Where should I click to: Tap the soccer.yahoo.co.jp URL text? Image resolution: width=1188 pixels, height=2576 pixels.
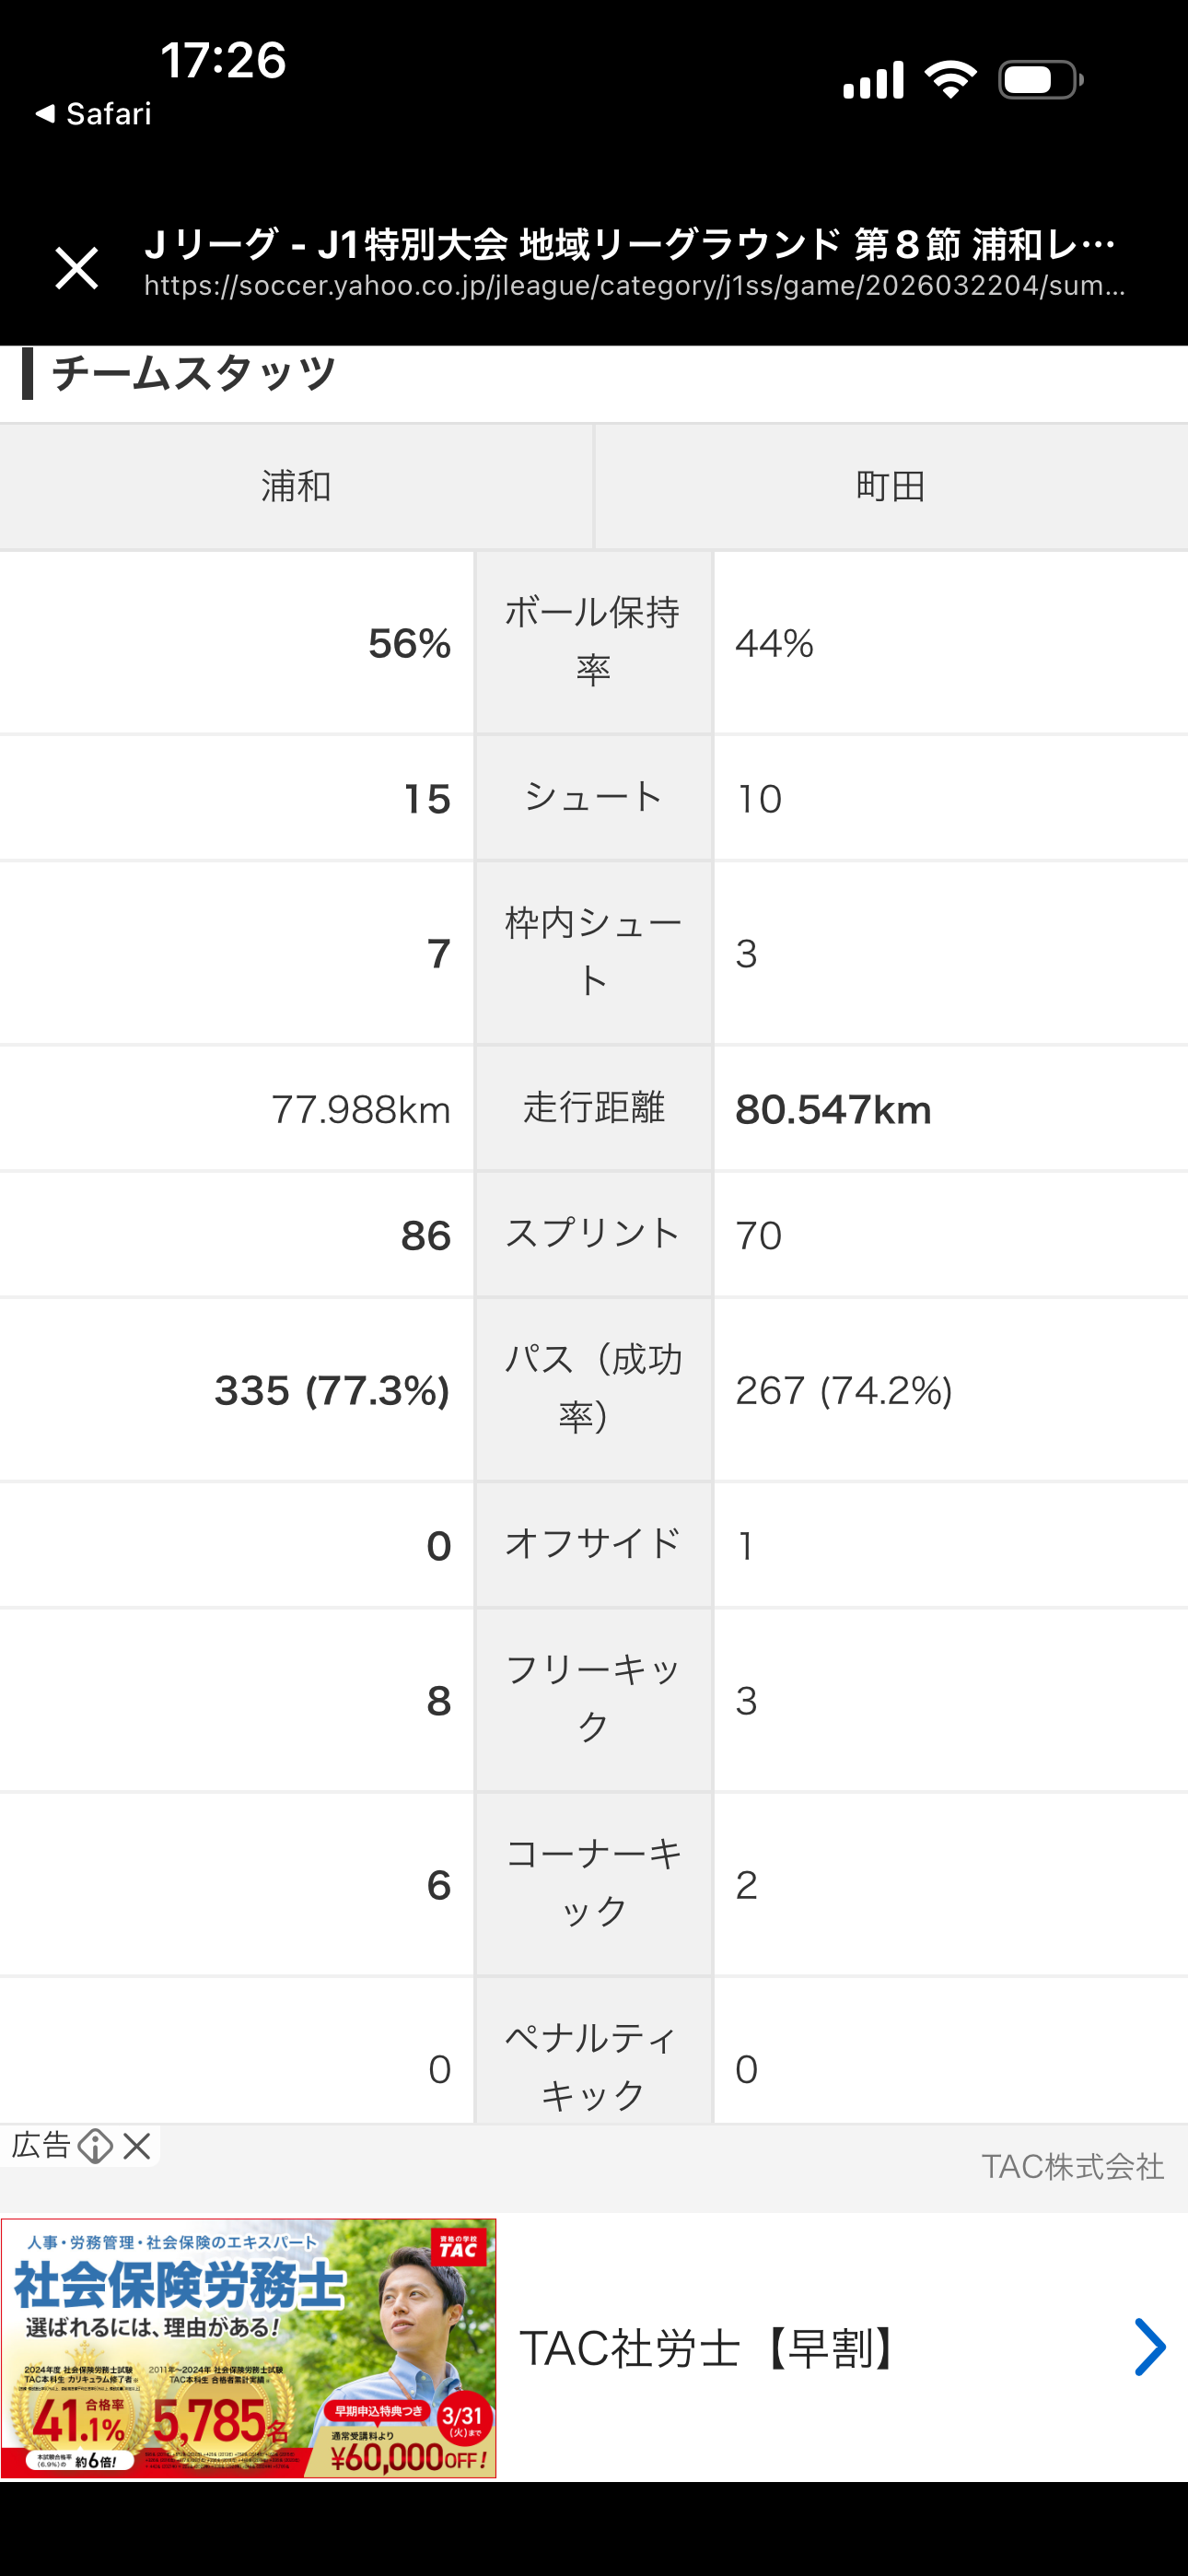pyautogui.click(x=634, y=287)
